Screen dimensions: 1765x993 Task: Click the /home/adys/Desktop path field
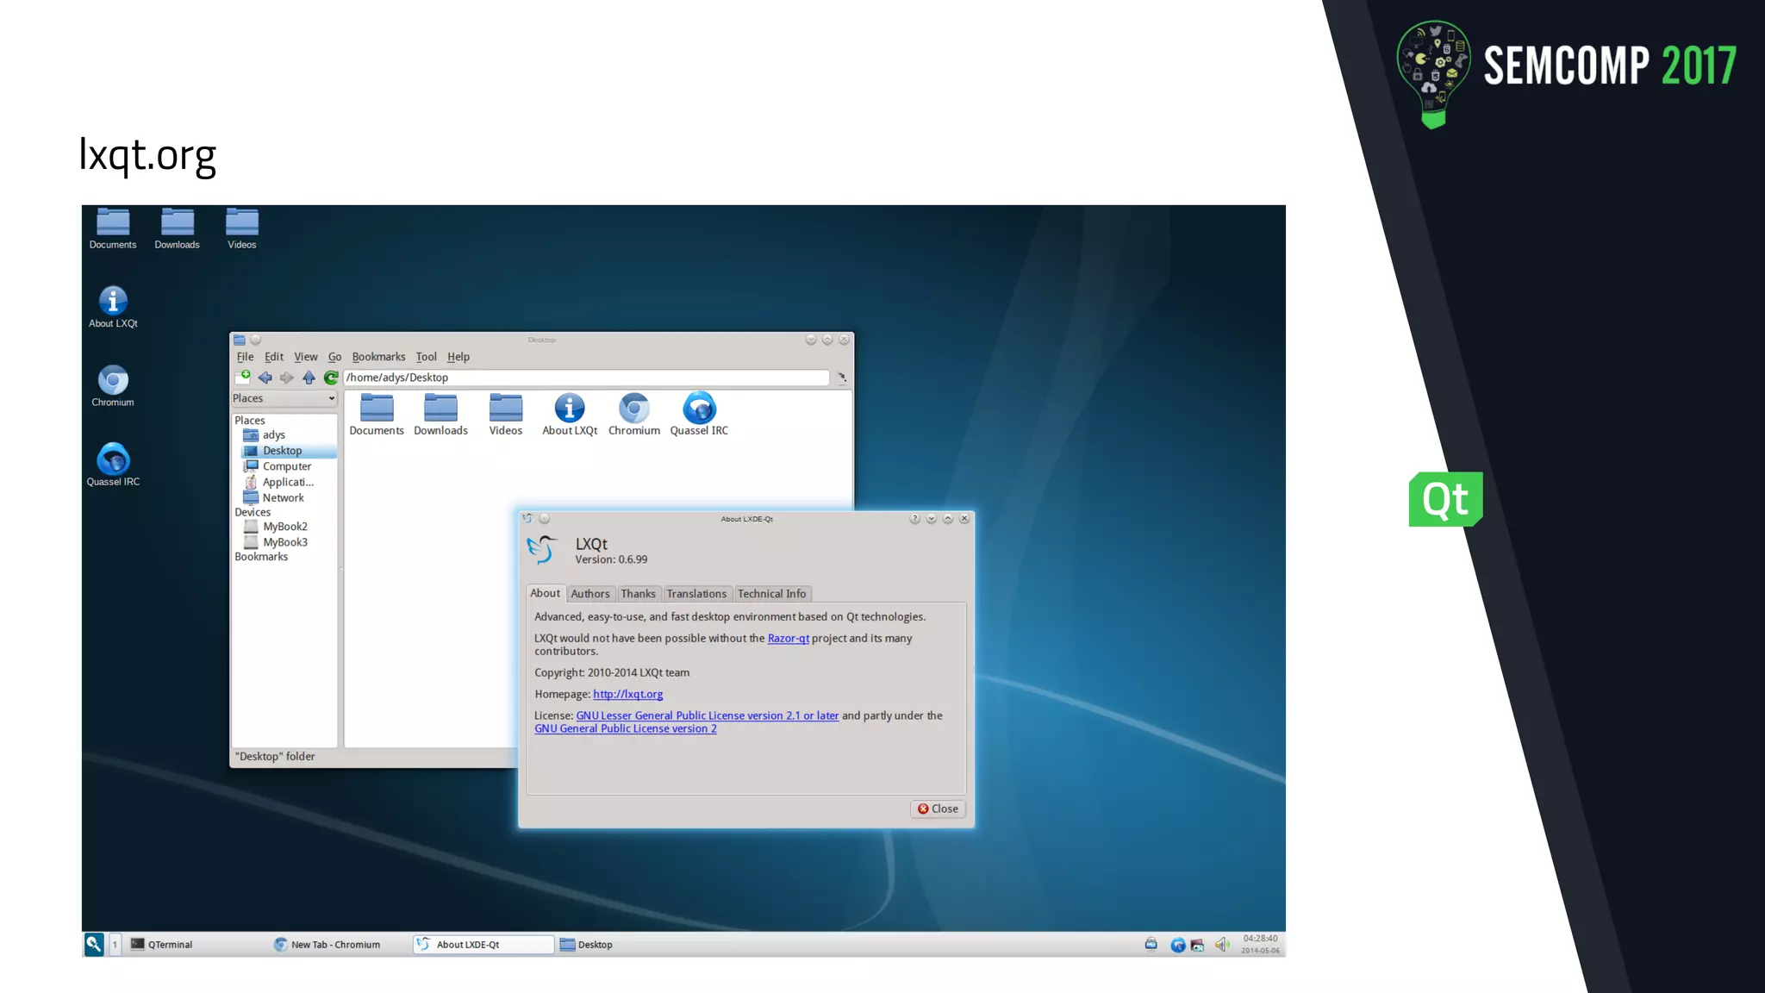click(x=586, y=378)
